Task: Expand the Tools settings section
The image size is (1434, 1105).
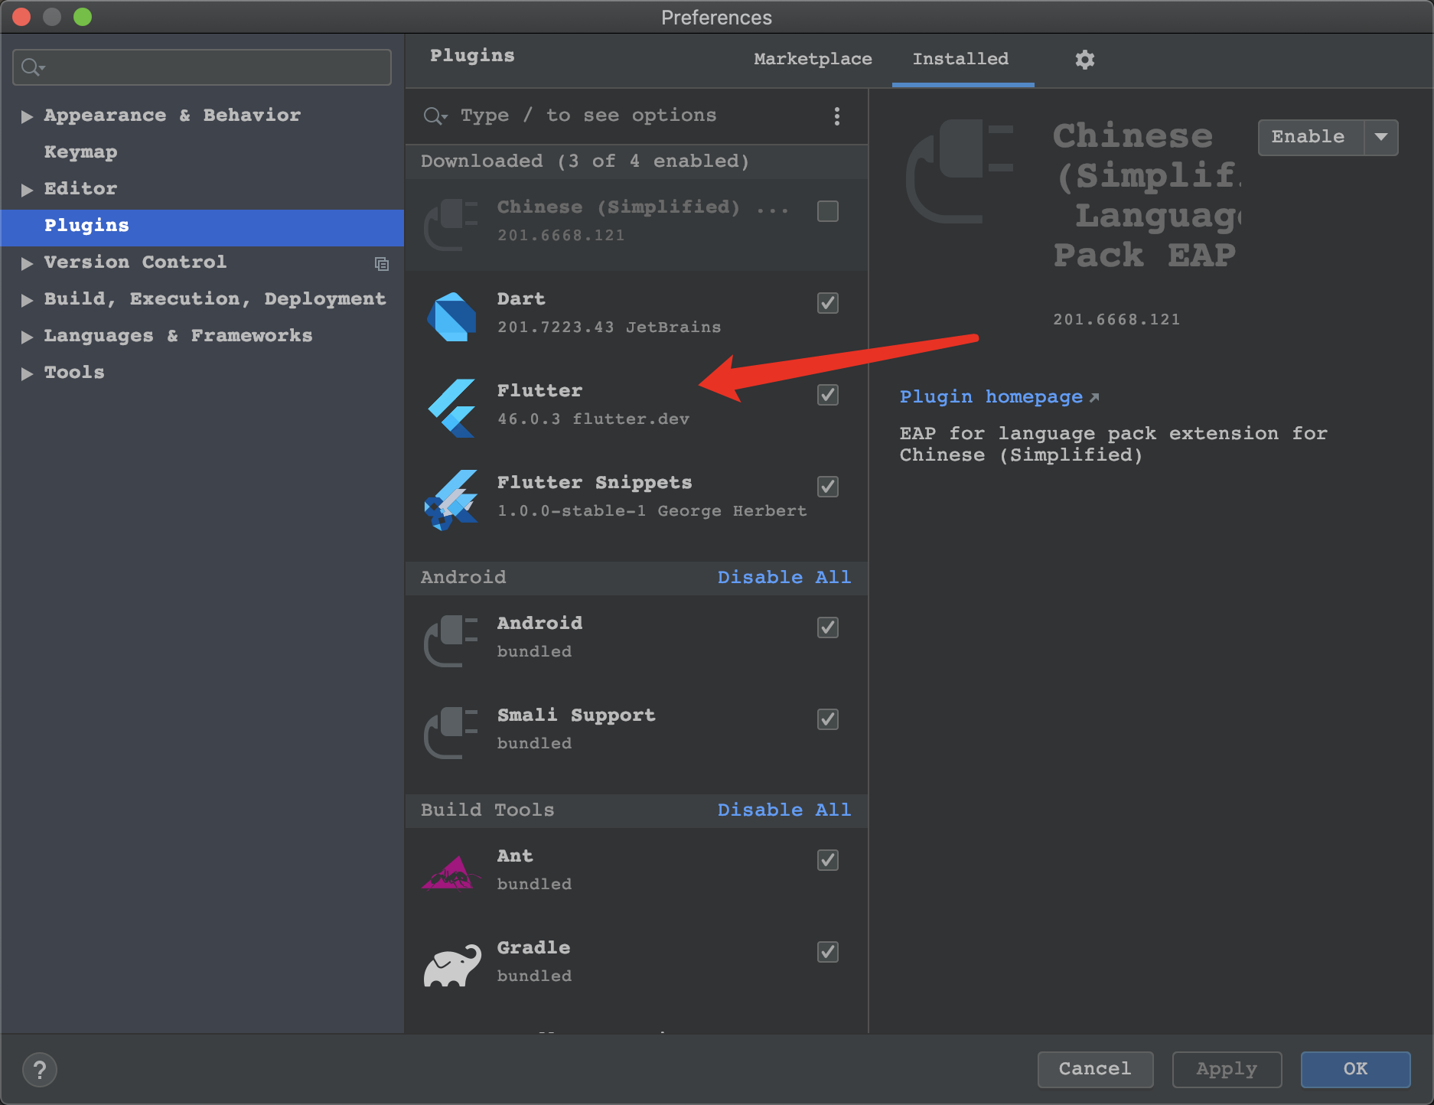Action: 27,373
